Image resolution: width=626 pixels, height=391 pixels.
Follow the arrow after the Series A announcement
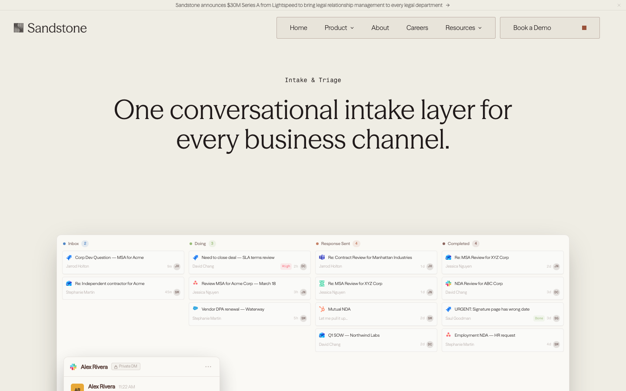point(448,5)
